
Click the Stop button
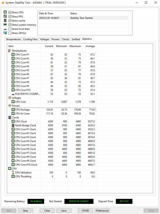pos(25,211)
